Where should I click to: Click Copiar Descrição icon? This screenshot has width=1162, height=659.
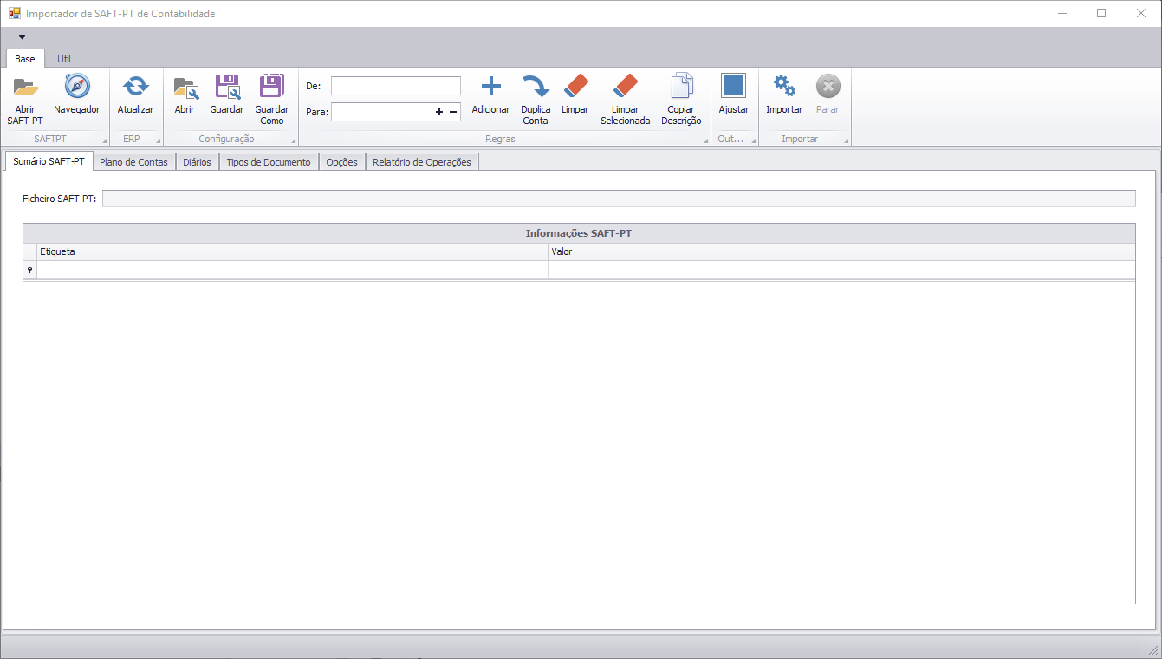(681, 88)
